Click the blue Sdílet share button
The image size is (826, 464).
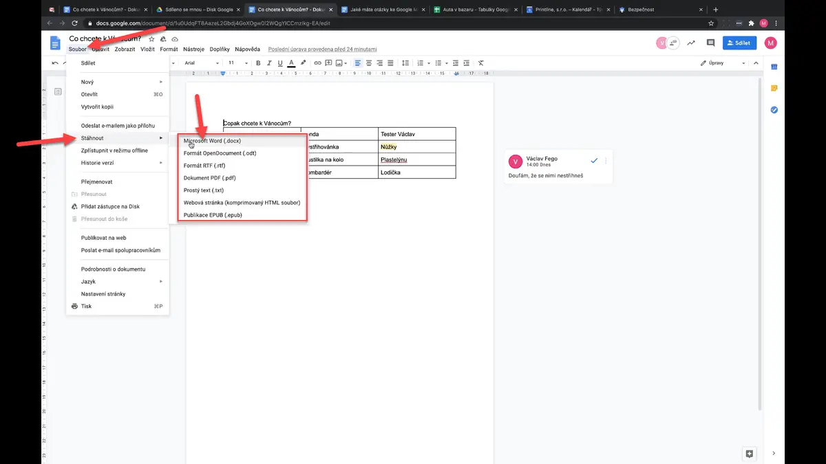pos(740,43)
